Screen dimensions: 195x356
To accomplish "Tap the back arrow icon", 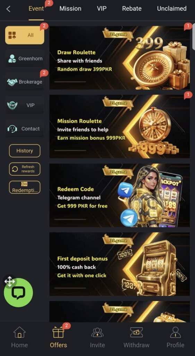I will pyautogui.click(x=8, y=9).
